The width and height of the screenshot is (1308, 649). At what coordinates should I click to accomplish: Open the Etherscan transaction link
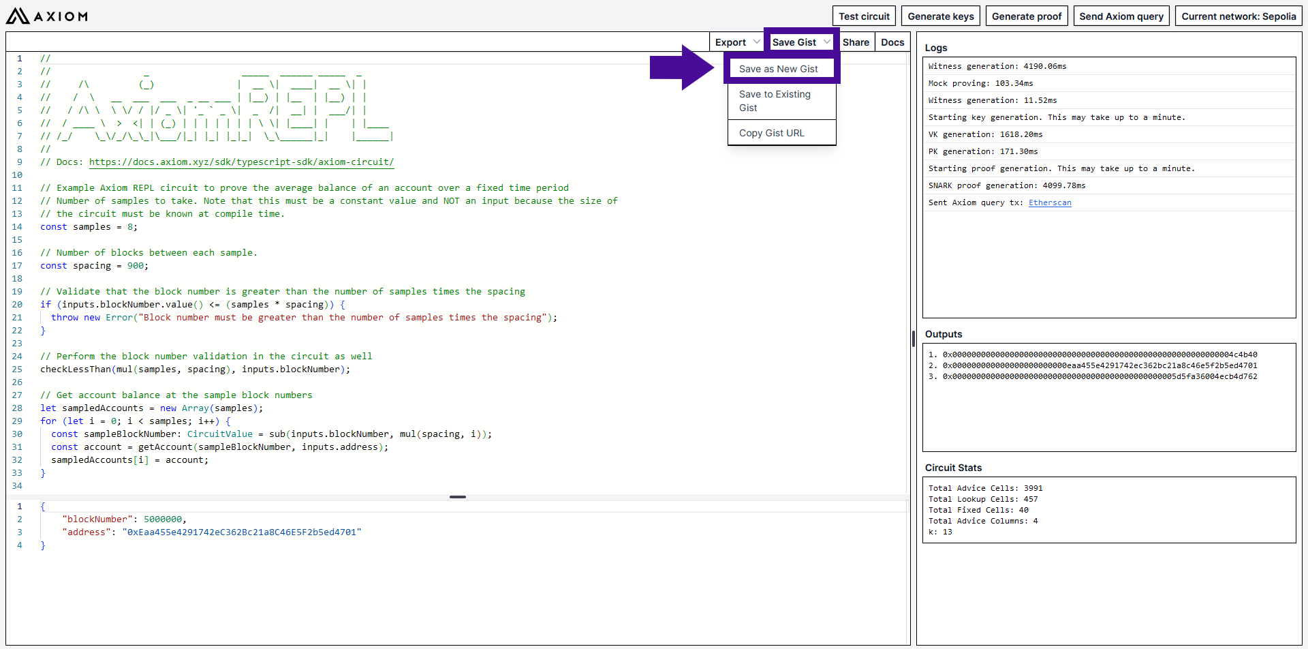(x=1049, y=202)
